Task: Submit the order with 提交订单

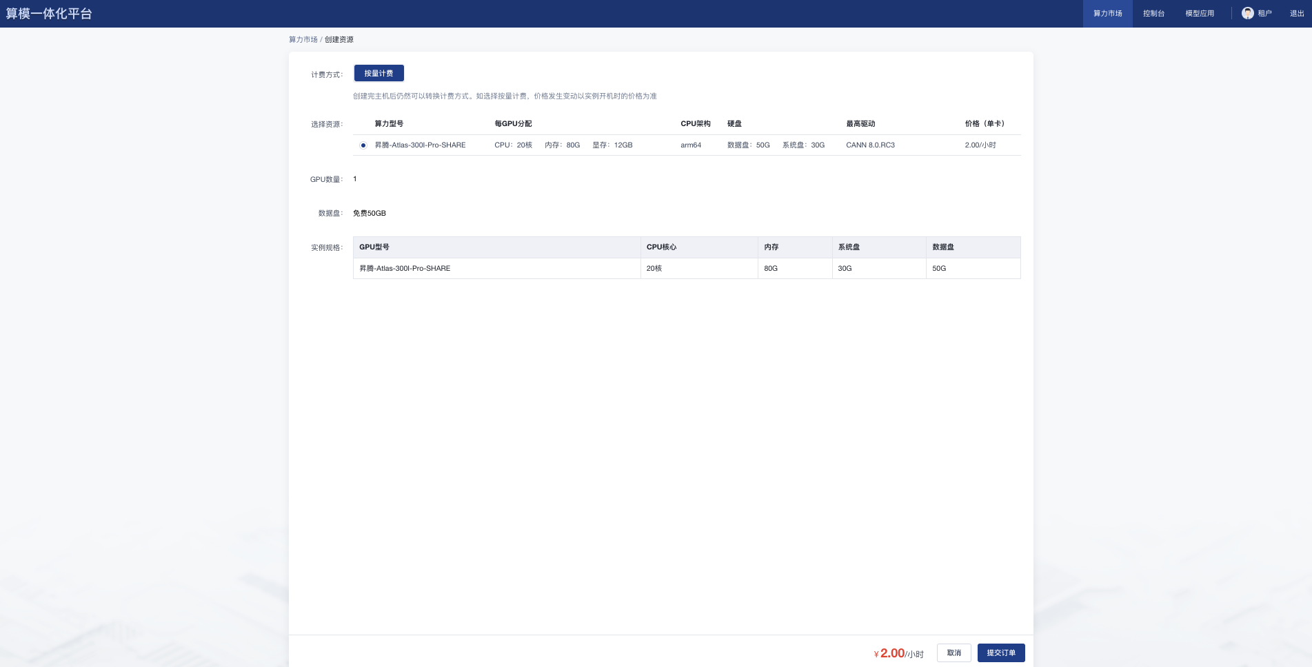Action: [1000, 653]
